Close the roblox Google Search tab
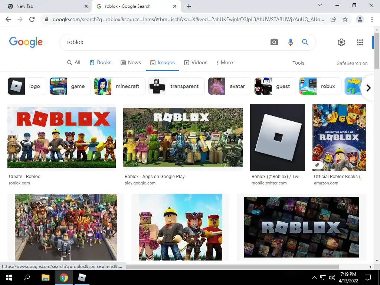Image resolution: width=380 pixels, height=285 pixels. [175, 6]
